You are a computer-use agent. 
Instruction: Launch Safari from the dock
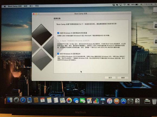click(x=23, y=100)
